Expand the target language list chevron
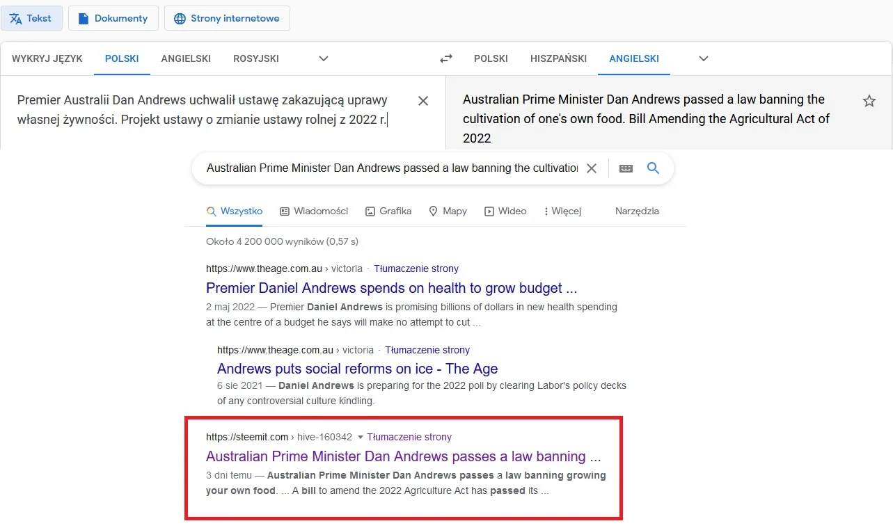Screen dimensions: 893x528 click(x=704, y=58)
